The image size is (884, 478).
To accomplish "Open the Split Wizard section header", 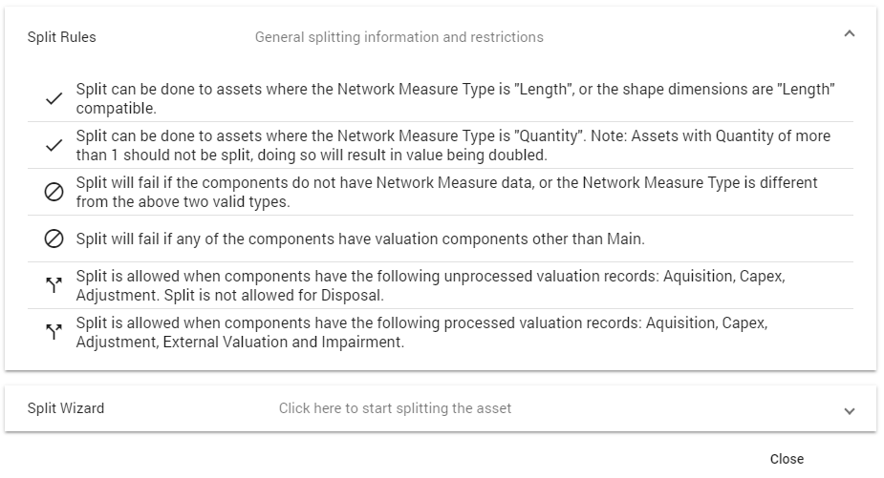I will pyautogui.click(x=441, y=408).
